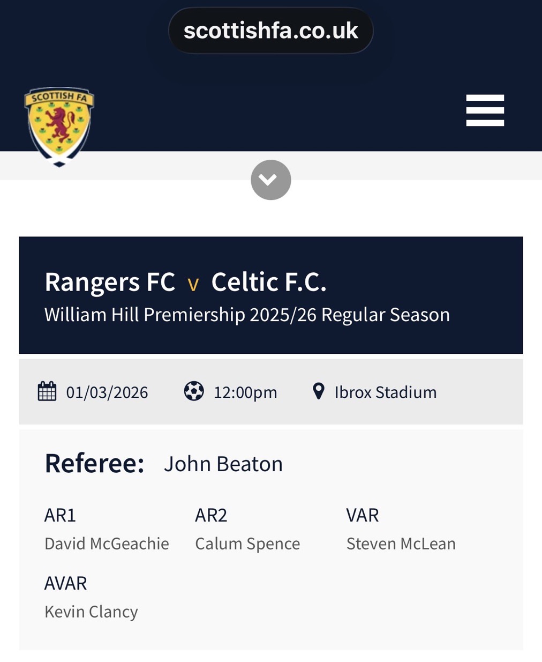Click the 01/03/2026 match date

107,392
